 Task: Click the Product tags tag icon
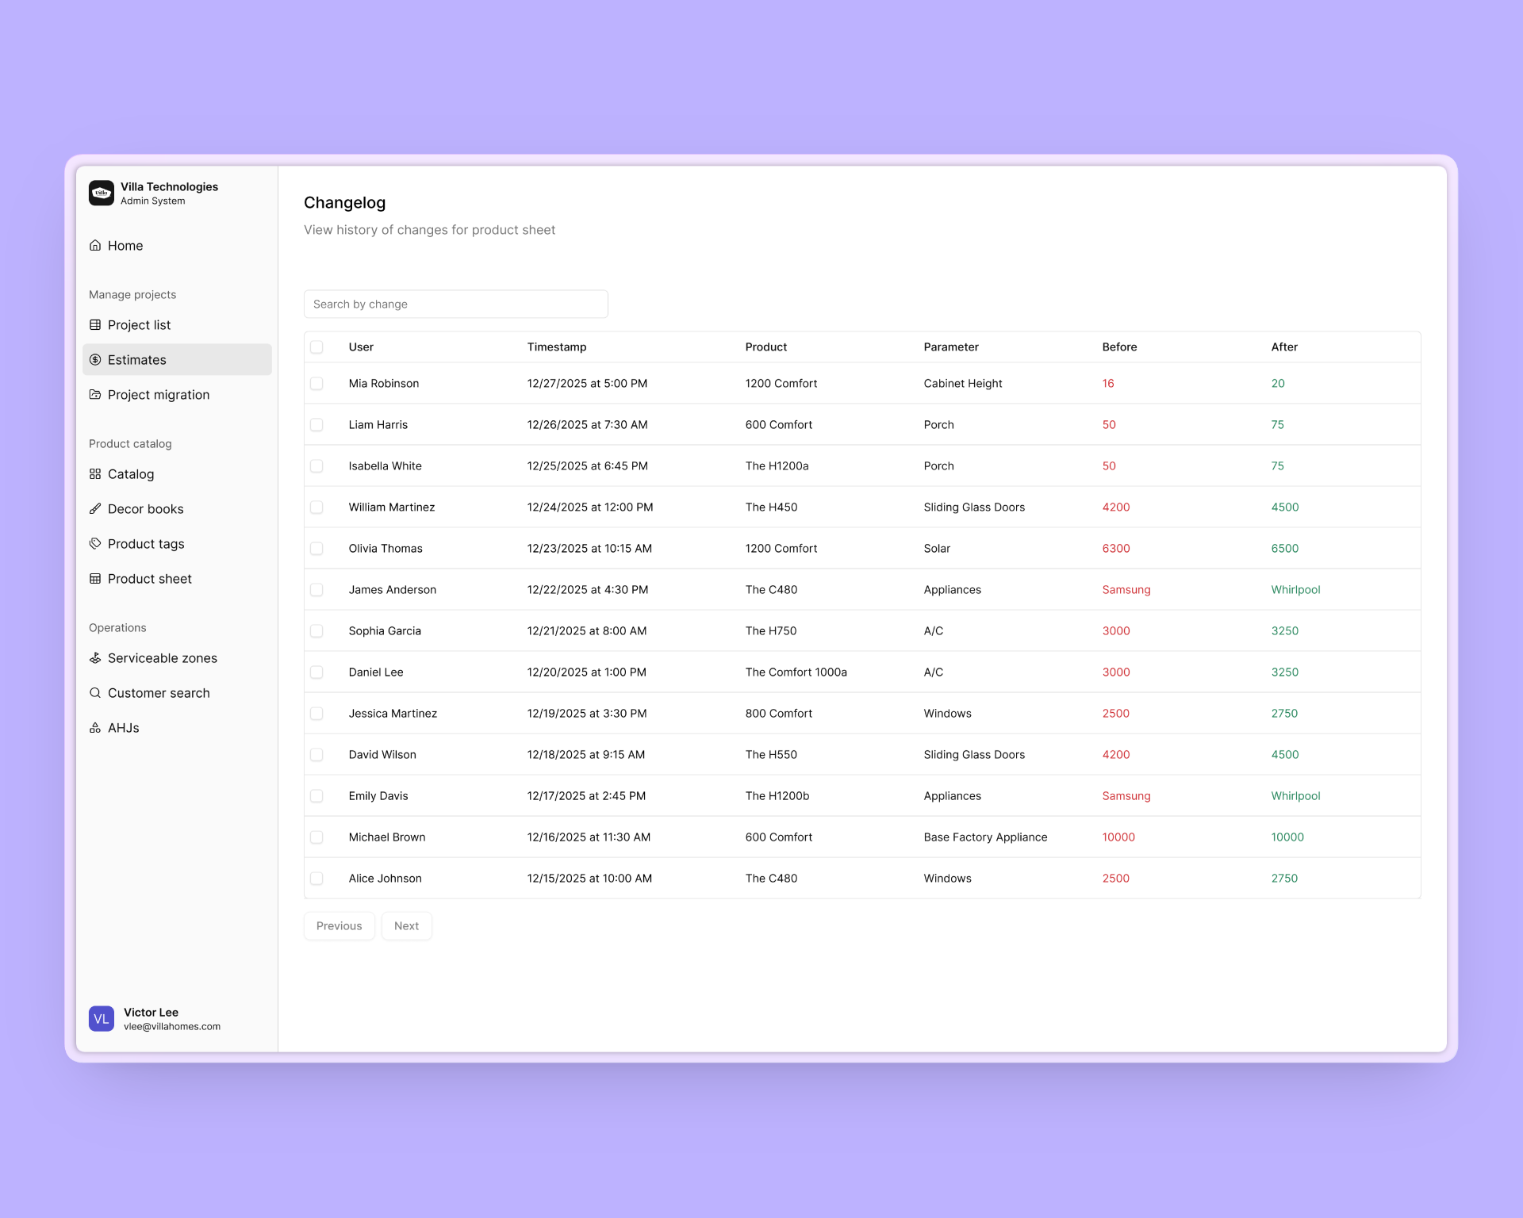[x=95, y=543]
